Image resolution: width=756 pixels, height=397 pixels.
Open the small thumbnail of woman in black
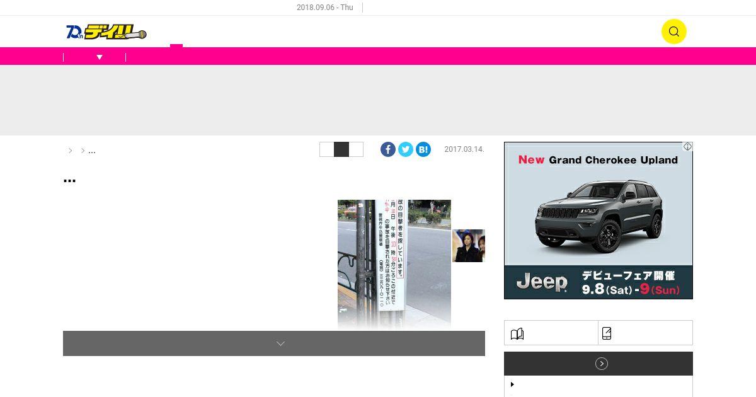[469, 246]
